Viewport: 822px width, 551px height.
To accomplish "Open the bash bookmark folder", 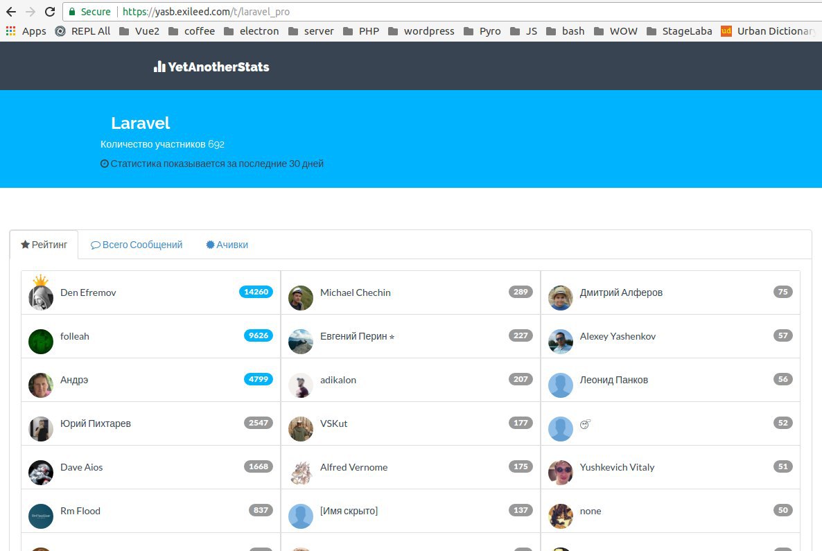I will pos(565,31).
